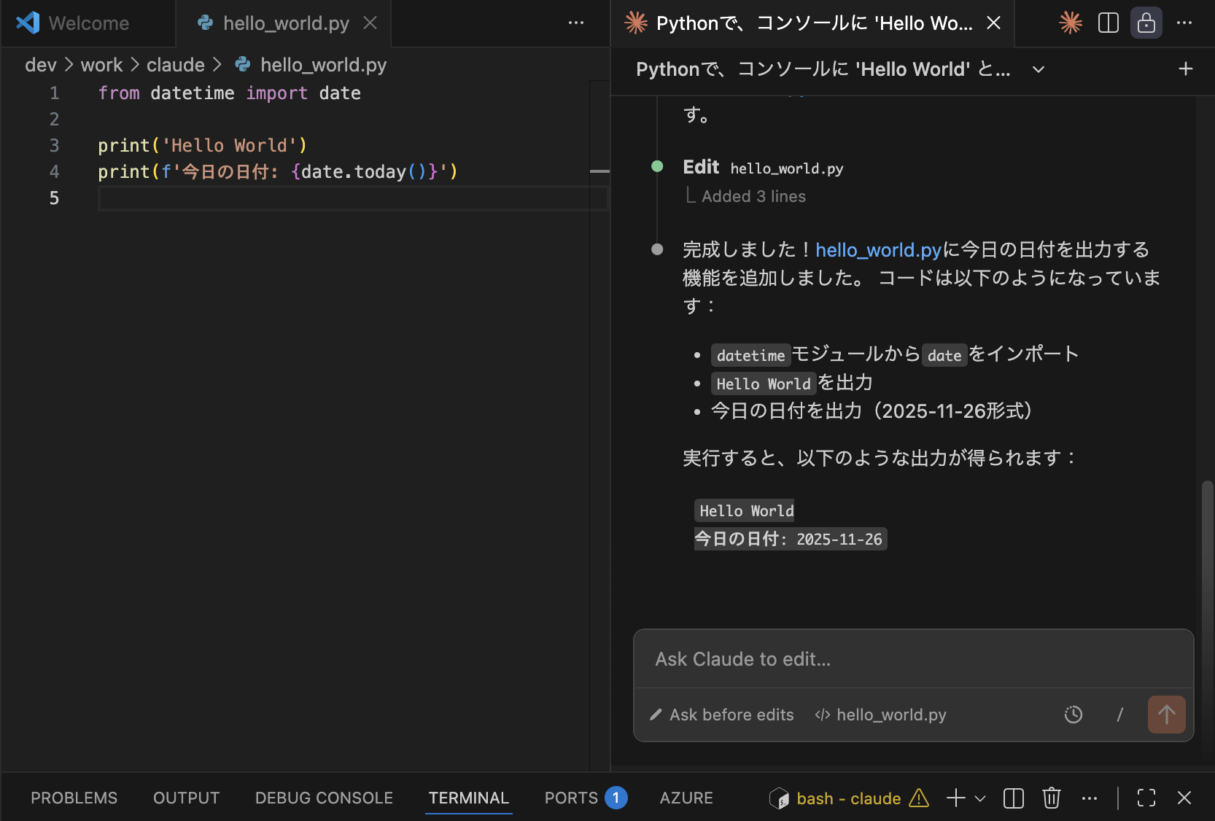Click the chat panel vertical scrollbar
The width and height of the screenshot is (1215, 821).
[1208, 554]
